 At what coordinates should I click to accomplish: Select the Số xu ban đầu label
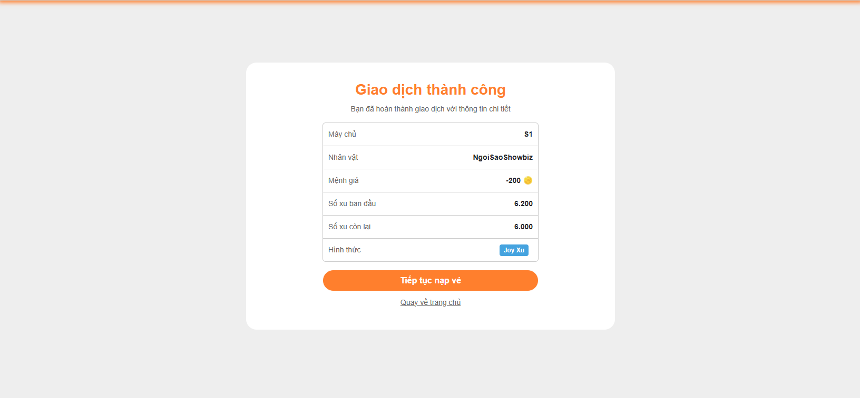tap(352, 203)
